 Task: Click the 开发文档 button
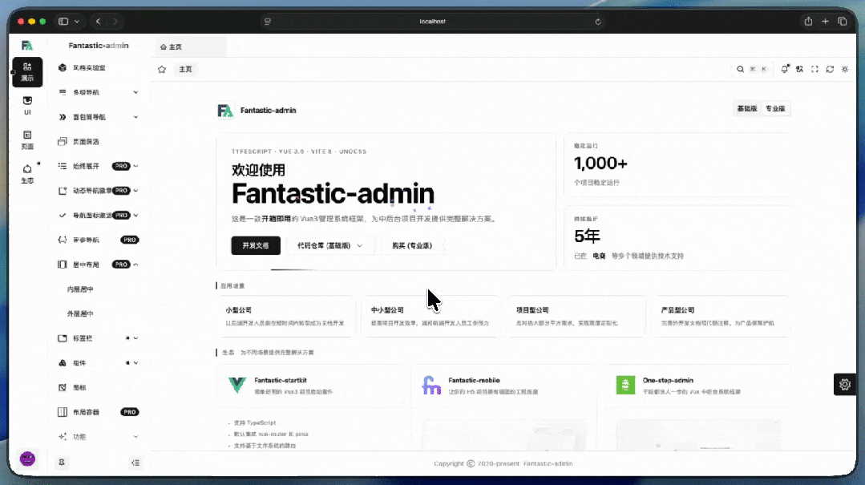point(256,245)
